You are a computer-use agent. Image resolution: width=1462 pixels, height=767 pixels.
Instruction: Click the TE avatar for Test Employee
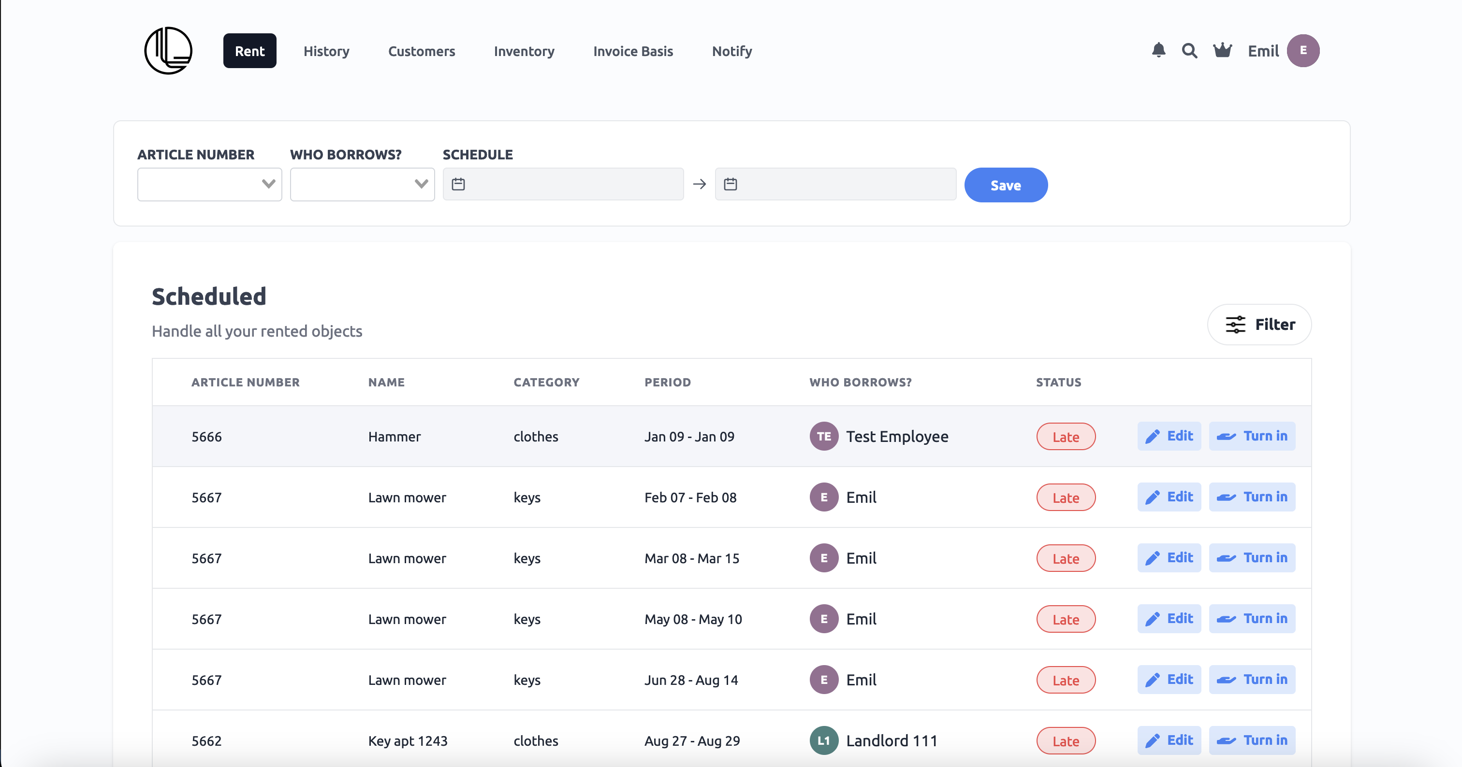tap(823, 437)
